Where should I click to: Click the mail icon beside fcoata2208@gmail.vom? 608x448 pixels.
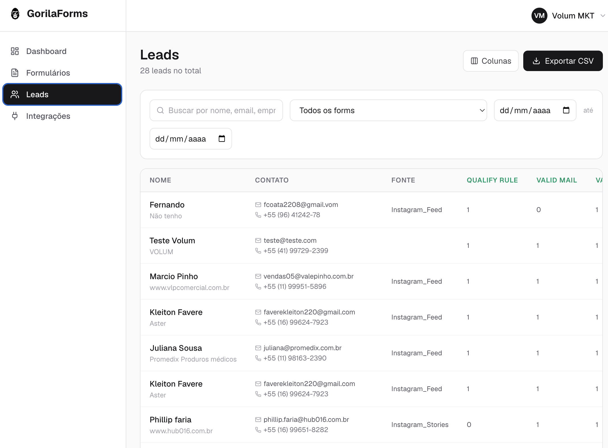258,205
